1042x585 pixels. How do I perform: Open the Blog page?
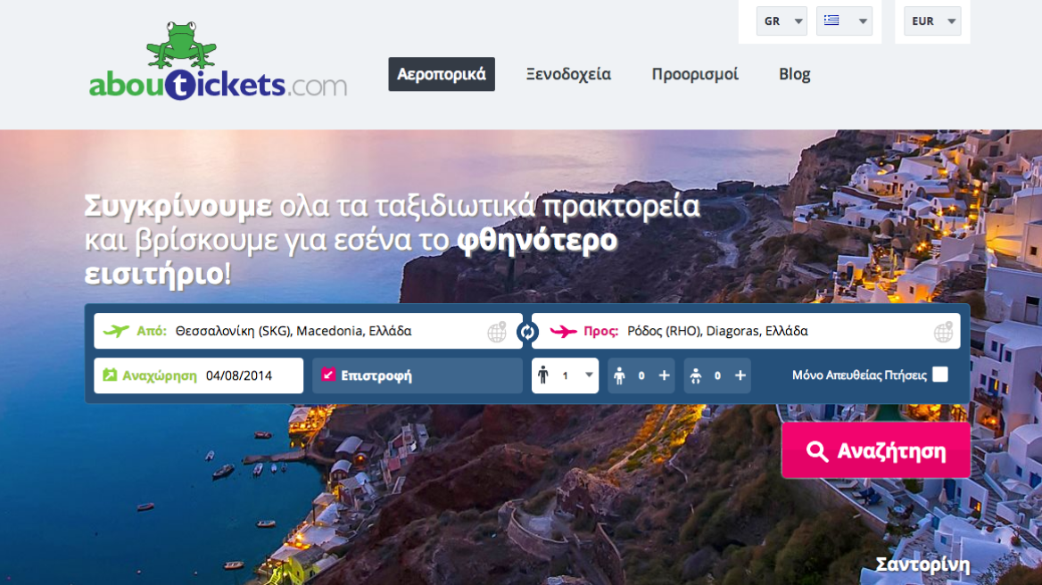(794, 74)
